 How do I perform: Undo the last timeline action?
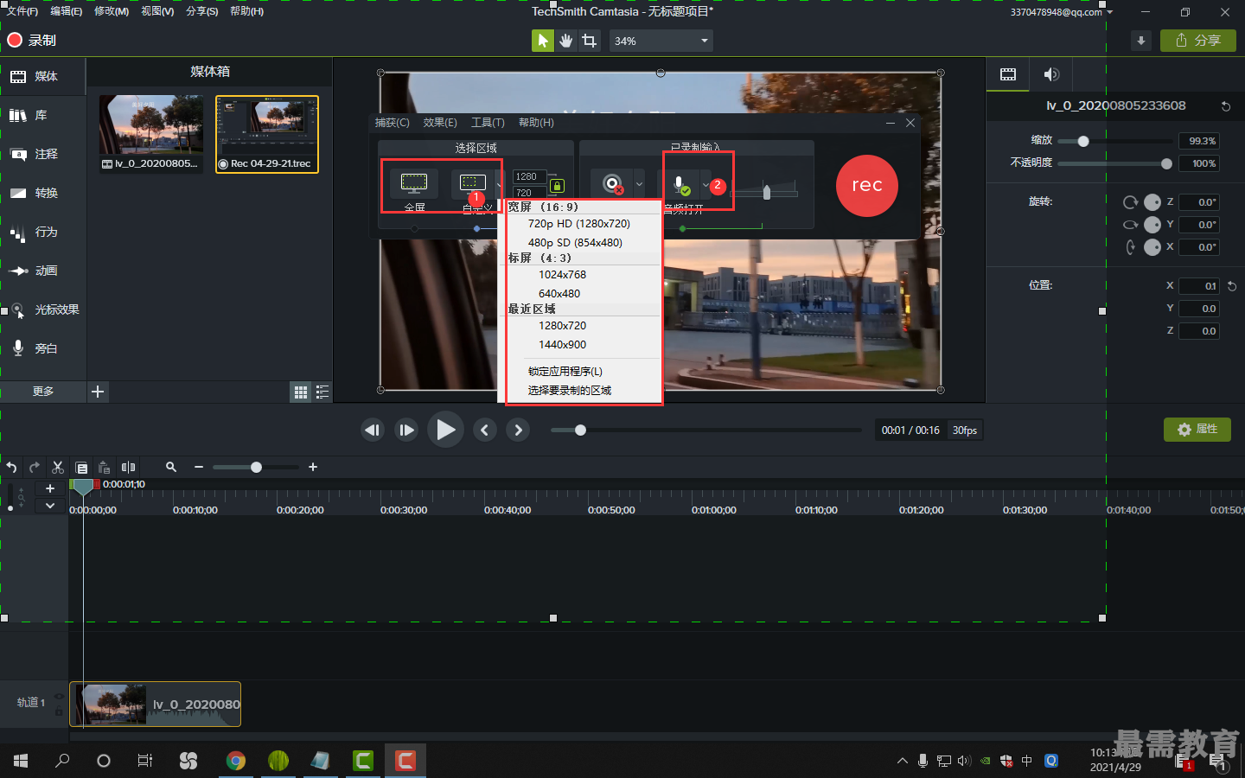12,468
